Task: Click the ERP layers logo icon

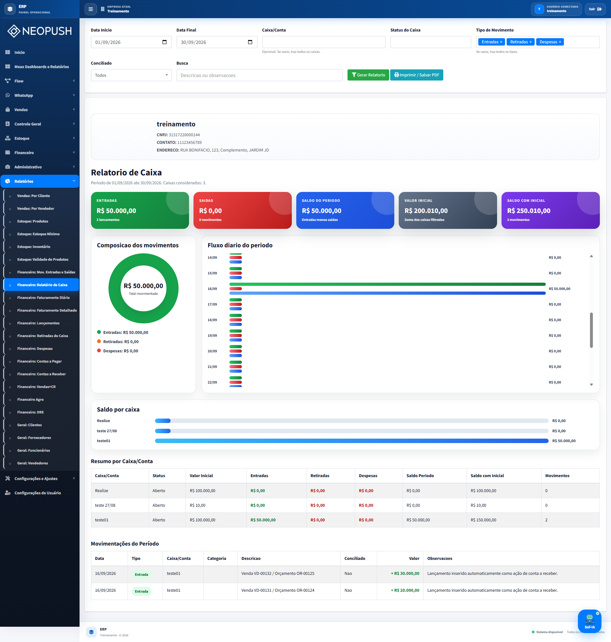Action: [x=10, y=9]
